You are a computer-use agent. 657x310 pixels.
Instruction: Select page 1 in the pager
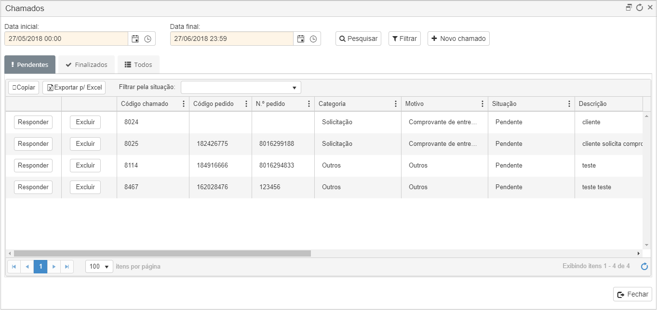[40, 267]
